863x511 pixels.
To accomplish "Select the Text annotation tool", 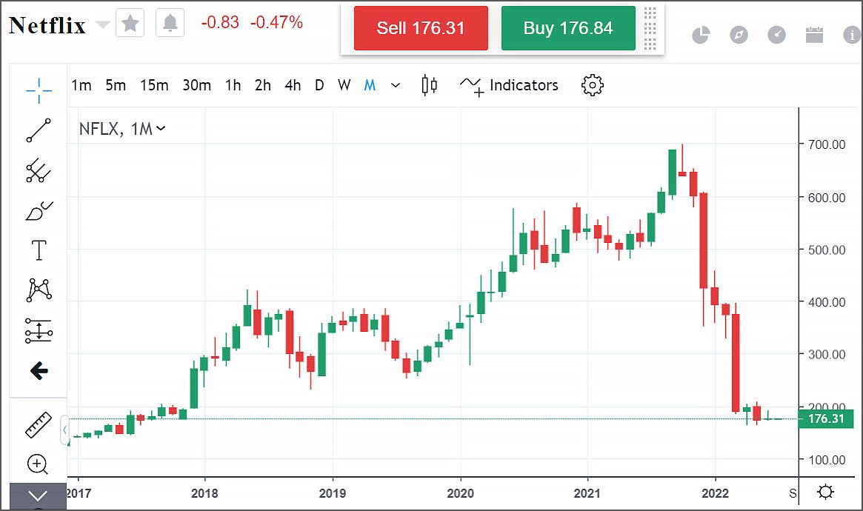I will (x=39, y=250).
